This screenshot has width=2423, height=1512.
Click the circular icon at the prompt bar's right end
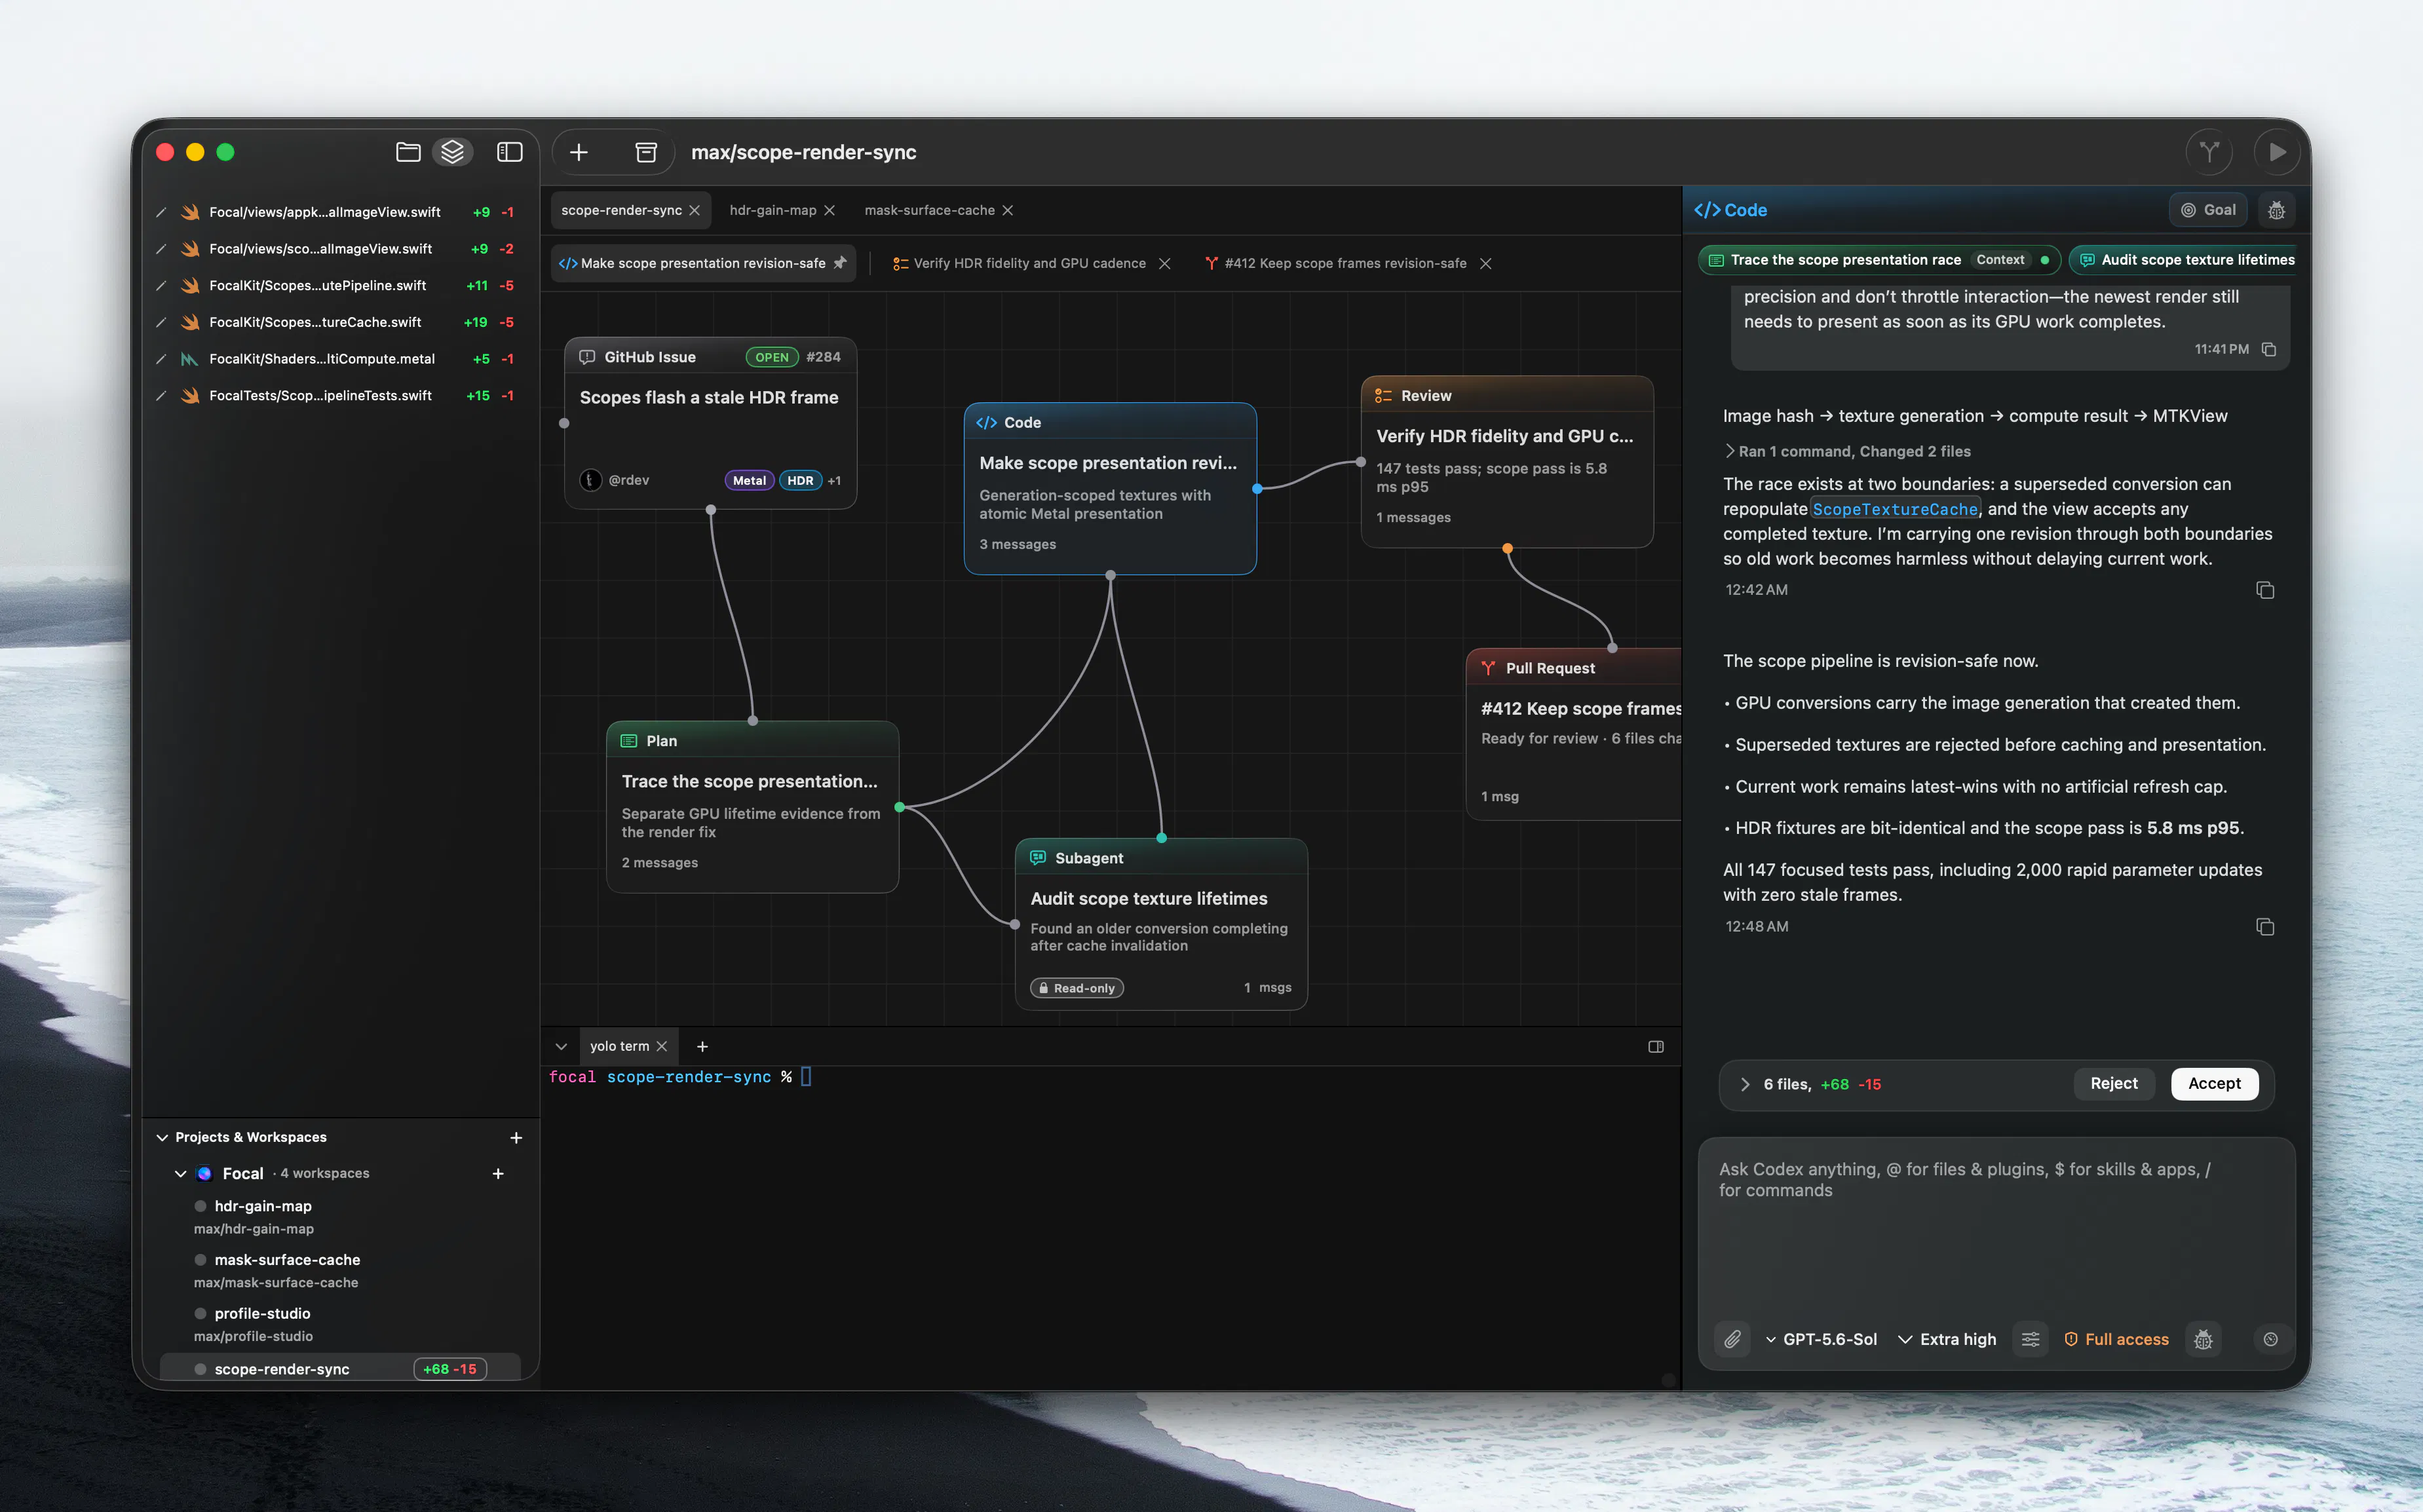2270,1339
